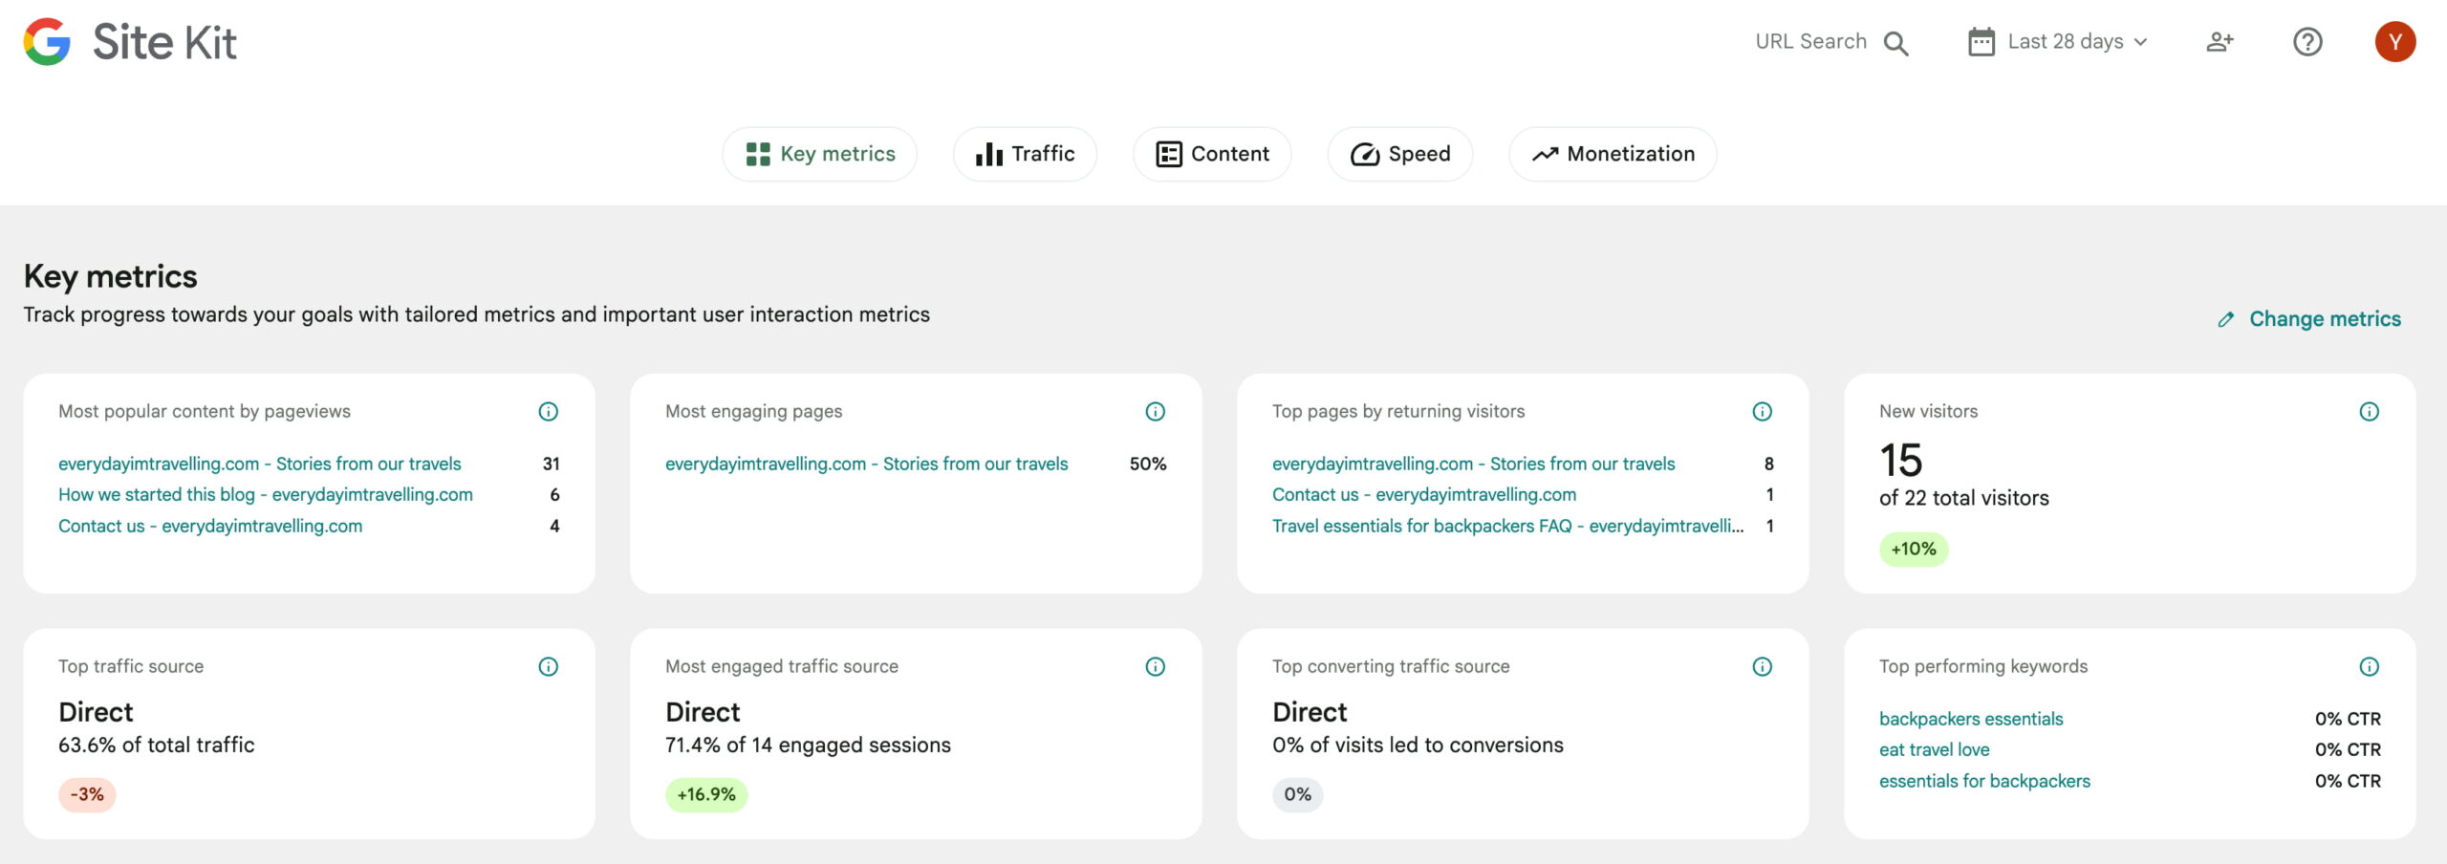Open URL Search magnifier icon
Viewport: 2447px width, 864px height.
click(x=1895, y=43)
